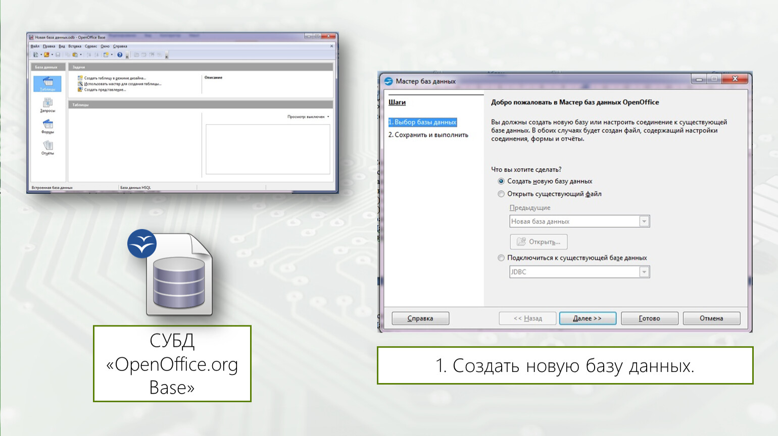Click the Справка button in the wizard
778x436 pixels.
pyautogui.click(x=420, y=318)
